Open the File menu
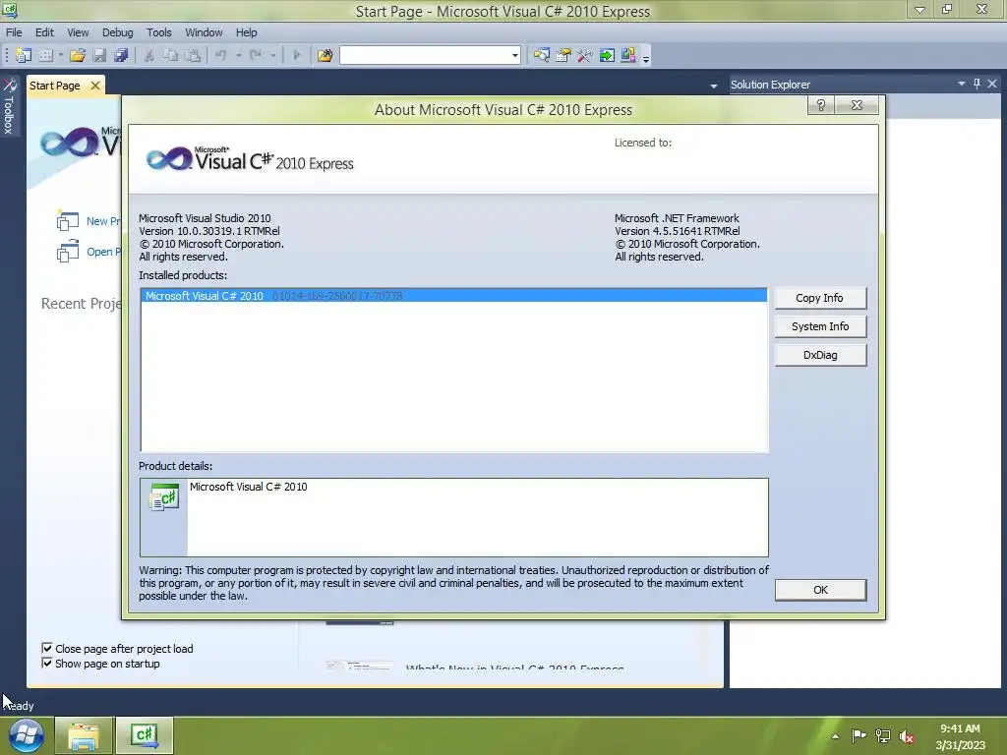Screen dimensions: 1007x755 click(x=14, y=32)
